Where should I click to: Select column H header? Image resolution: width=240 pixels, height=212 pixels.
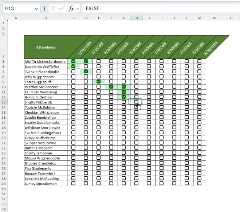pos(137,18)
